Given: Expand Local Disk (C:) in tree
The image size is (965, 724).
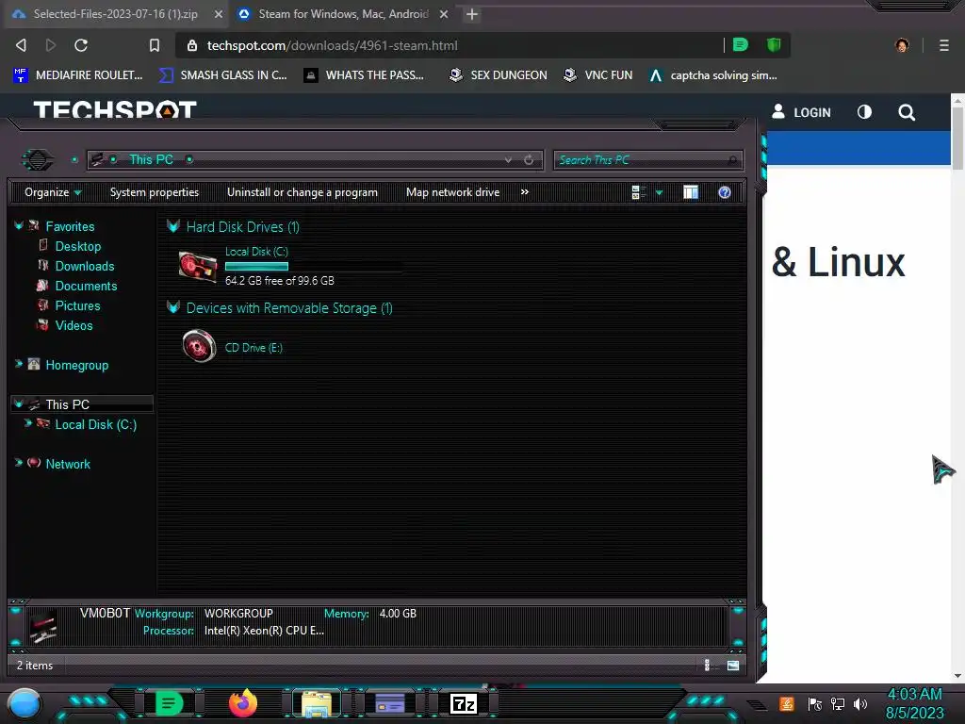Looking at the screenshot, I should point(27,423).
